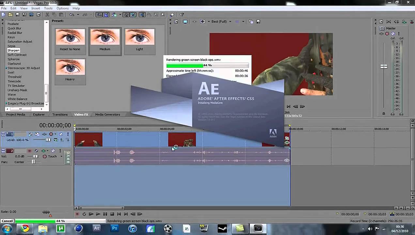
Task: Click the Windows Start button
Action: point(7,228)
